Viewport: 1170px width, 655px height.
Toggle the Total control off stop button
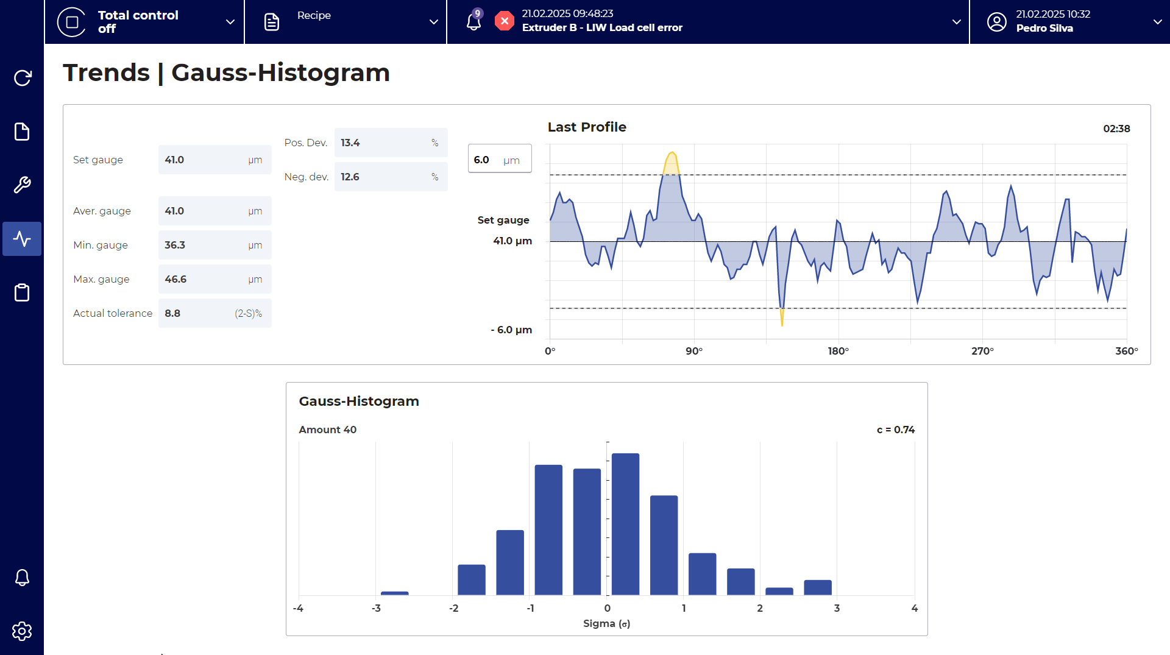pyautogui.click(x=72, y=22)
